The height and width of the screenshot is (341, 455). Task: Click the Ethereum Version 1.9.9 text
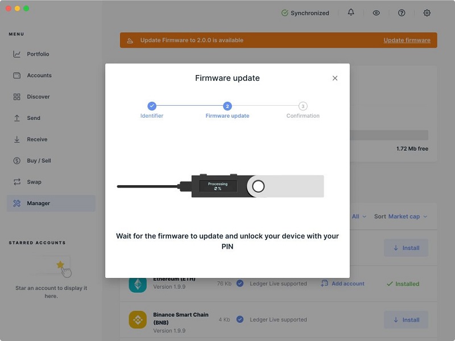click(169, 286)
